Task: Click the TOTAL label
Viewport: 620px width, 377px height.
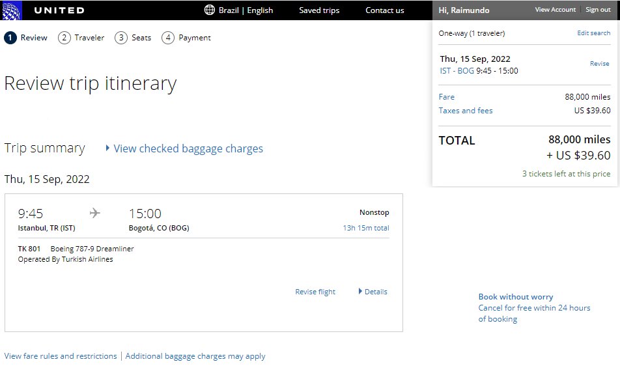Action: [457, 140]
